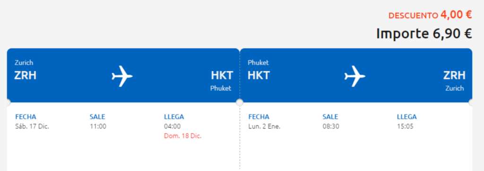Viewport: 484px width, 171px height.
Task: Select the Lun. 2 Ene. return date
Action: (x=264, y=127)
